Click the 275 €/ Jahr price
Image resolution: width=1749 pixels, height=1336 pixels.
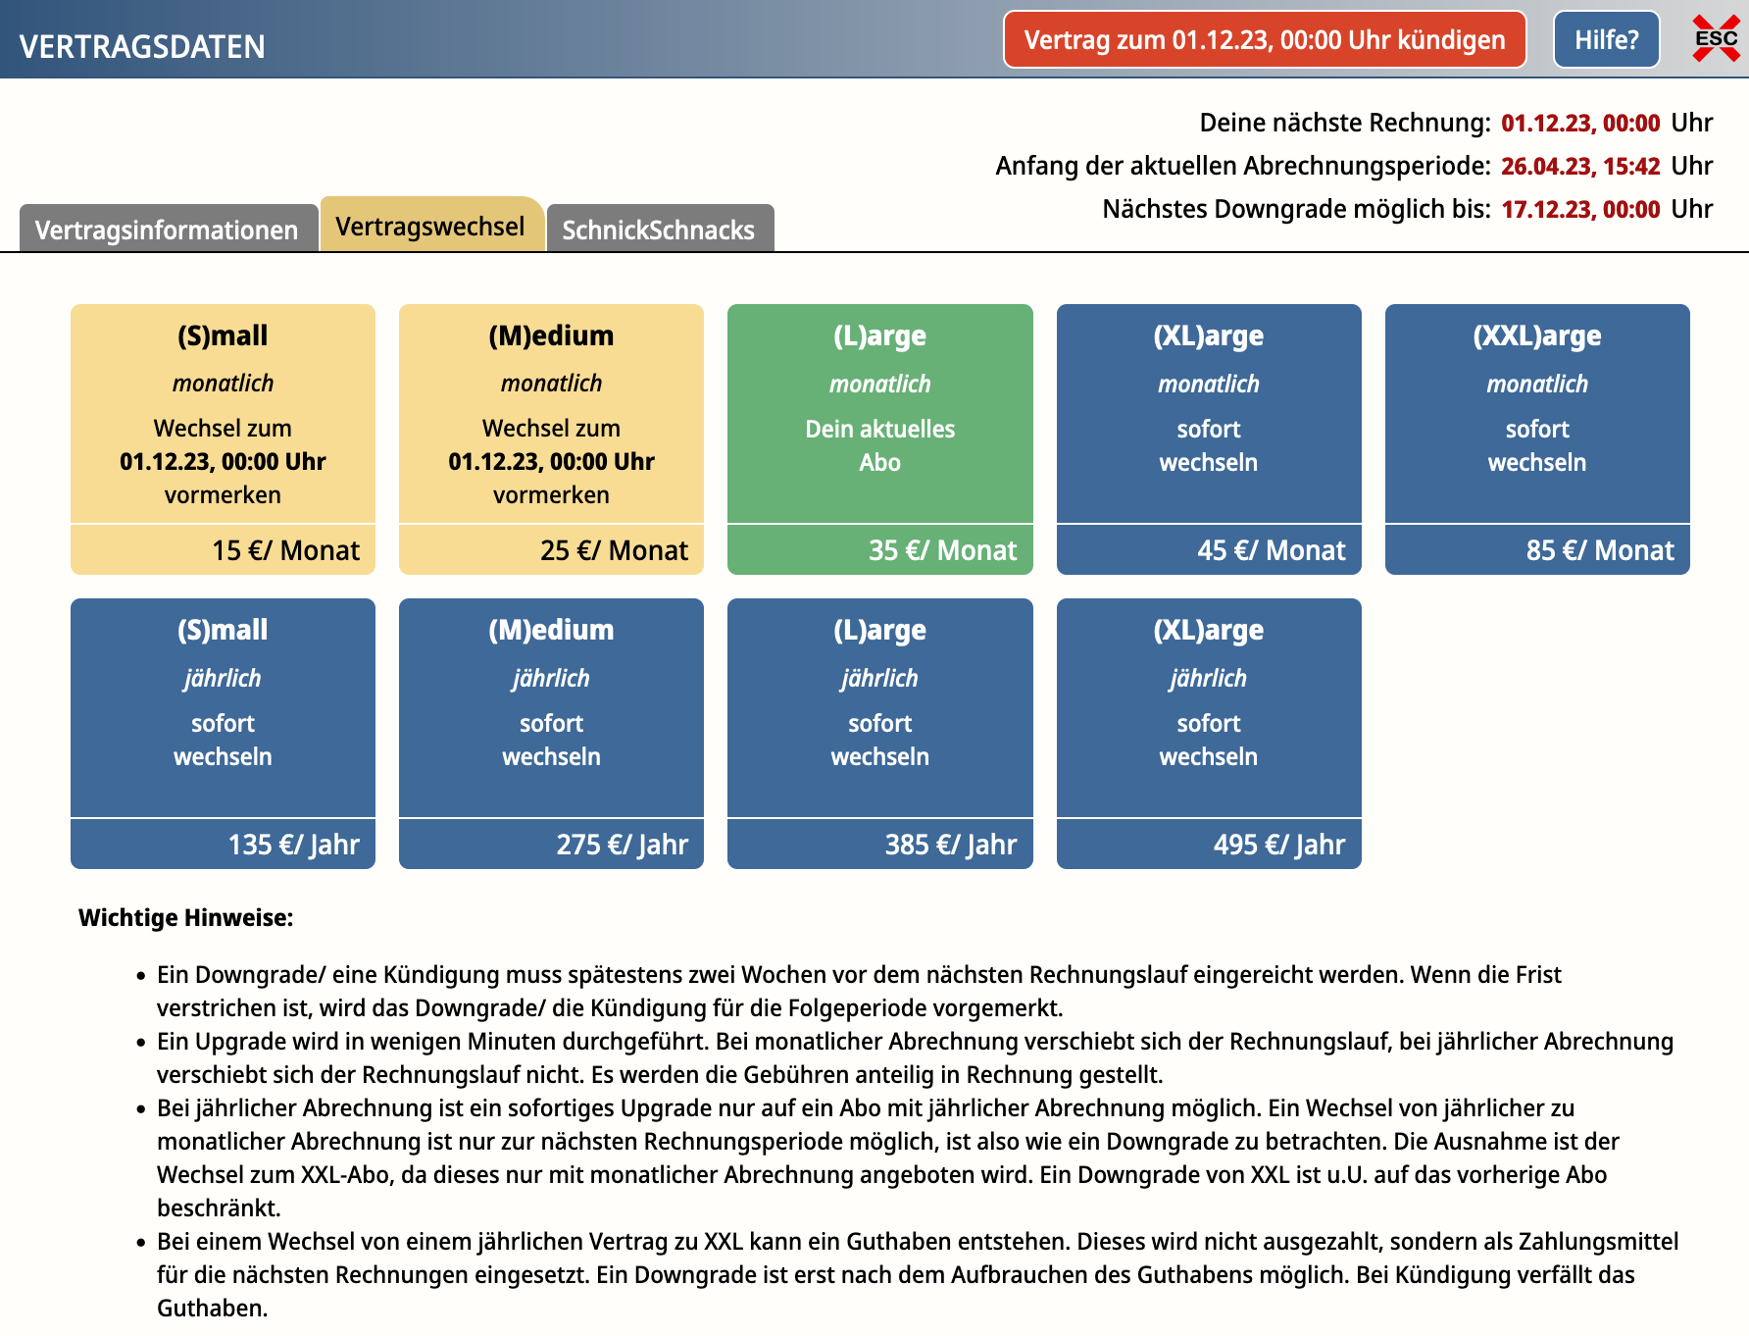pyautogui.click(x=622, y=845)
